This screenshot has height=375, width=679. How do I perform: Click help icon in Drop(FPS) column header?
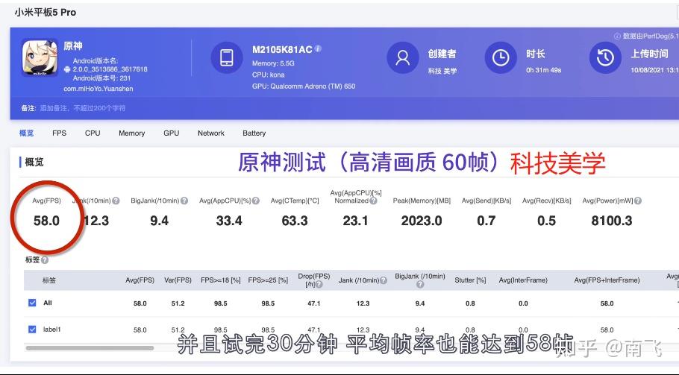point(319,284)
